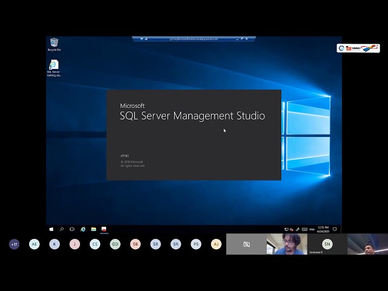This screenshot has width=388, height=291.
Task: Select participant avatar AJ
Action: [x=216, y=244]
